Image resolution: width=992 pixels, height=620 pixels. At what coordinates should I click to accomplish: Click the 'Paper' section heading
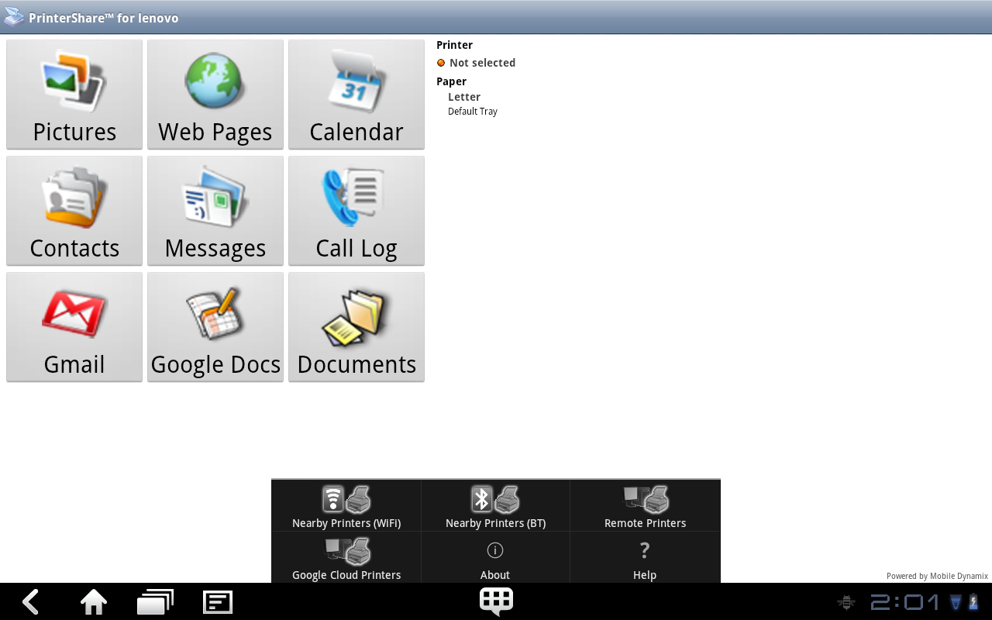(451, 81)
